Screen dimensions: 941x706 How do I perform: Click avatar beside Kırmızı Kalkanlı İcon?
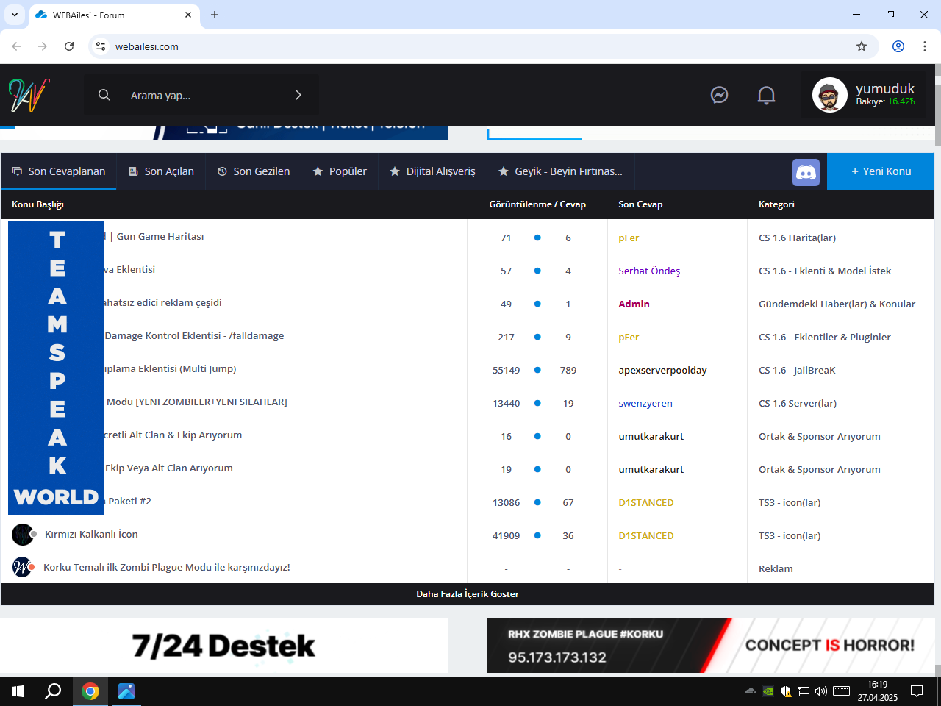coord(23,535)
